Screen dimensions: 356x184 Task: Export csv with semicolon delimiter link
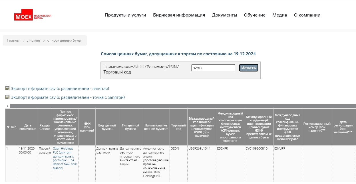[68, 97]
